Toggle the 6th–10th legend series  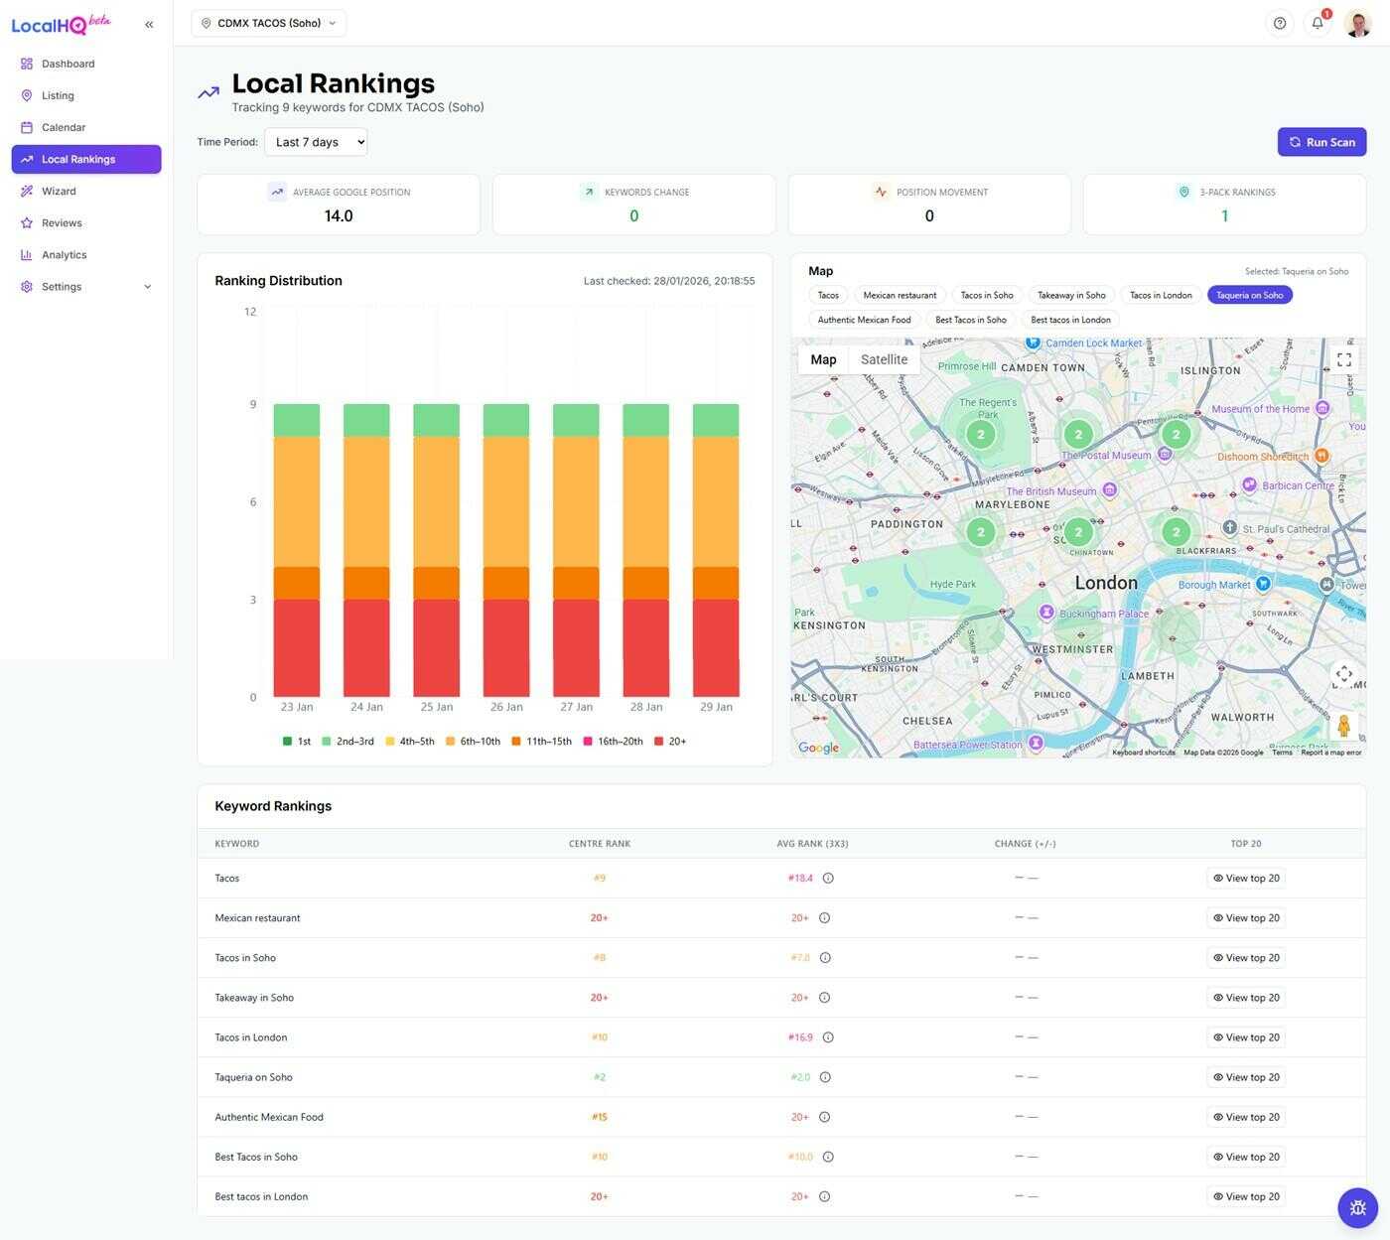pyautogui.click(x=473, y=742)
